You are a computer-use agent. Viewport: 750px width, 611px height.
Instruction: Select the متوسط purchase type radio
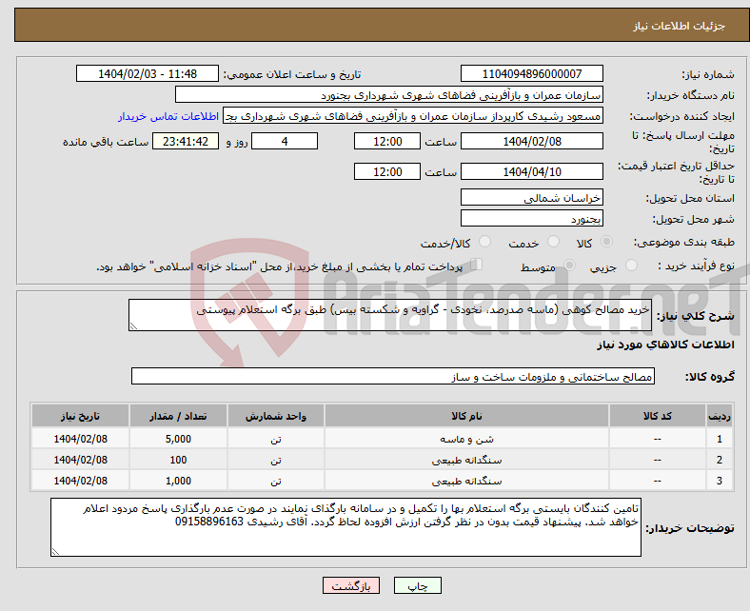pos(570,266)
